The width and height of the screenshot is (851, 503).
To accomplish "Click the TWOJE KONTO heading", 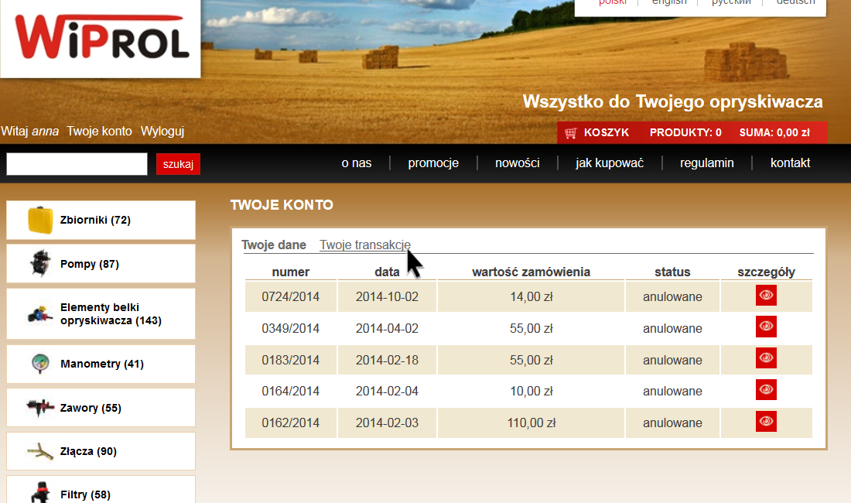I will click(x=282, y=204).
